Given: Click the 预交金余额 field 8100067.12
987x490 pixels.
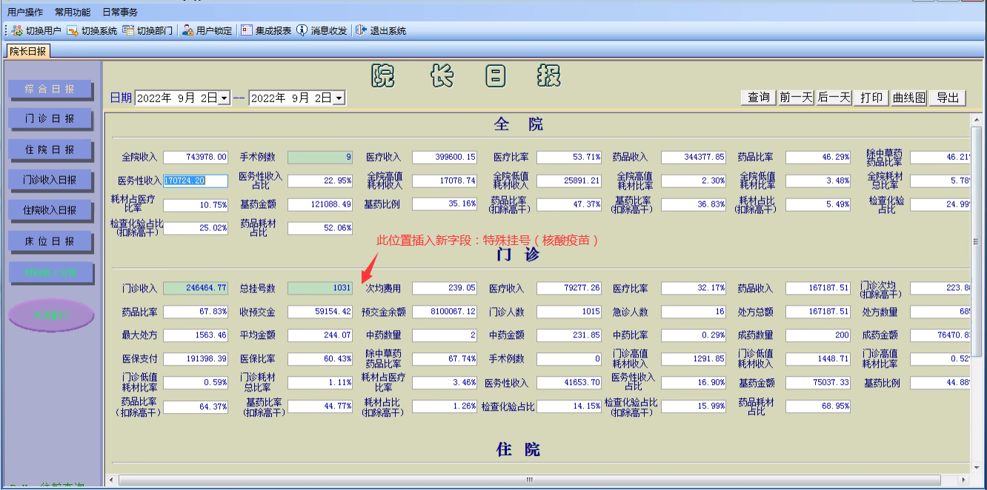Looking at the screenshot, I should (x=445, y=312).
